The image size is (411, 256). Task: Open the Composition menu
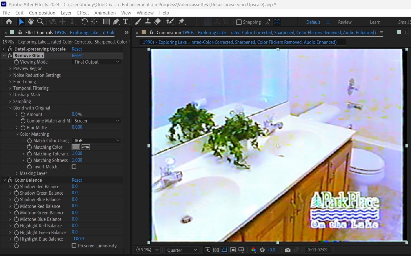coord(42,13)
